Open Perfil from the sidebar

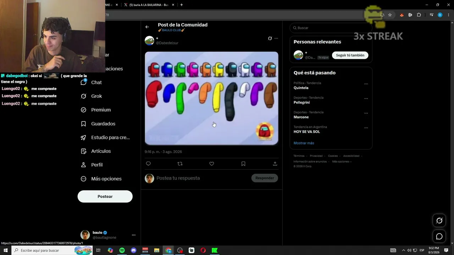click(x=92, y=165)
